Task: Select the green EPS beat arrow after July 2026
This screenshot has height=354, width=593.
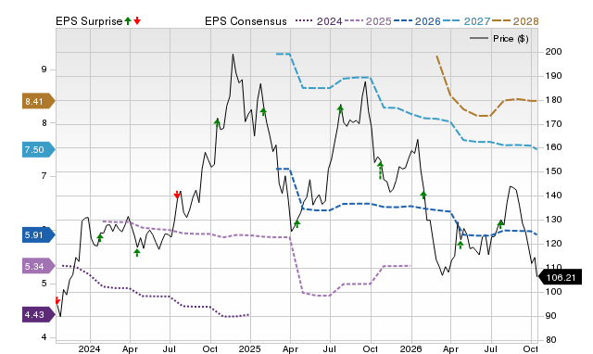Action: coord(500,224)
